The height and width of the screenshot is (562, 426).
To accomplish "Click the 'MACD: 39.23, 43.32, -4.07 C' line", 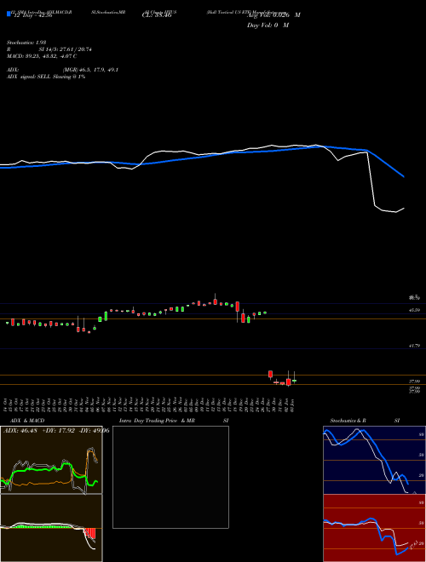I will coord(42,56).
